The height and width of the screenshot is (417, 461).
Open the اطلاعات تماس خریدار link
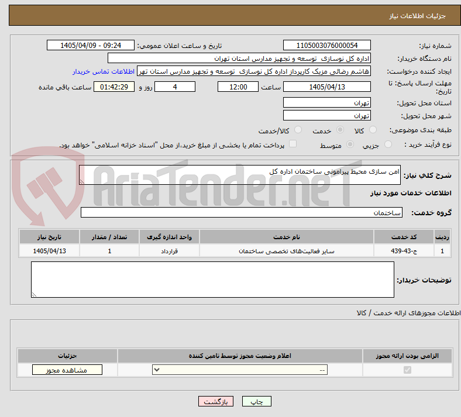tap(104, 71)
